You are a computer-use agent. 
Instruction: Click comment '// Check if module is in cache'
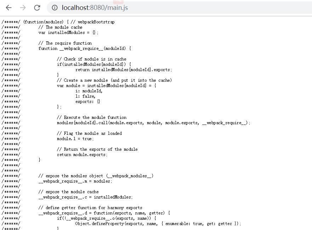tap(91, 59)
